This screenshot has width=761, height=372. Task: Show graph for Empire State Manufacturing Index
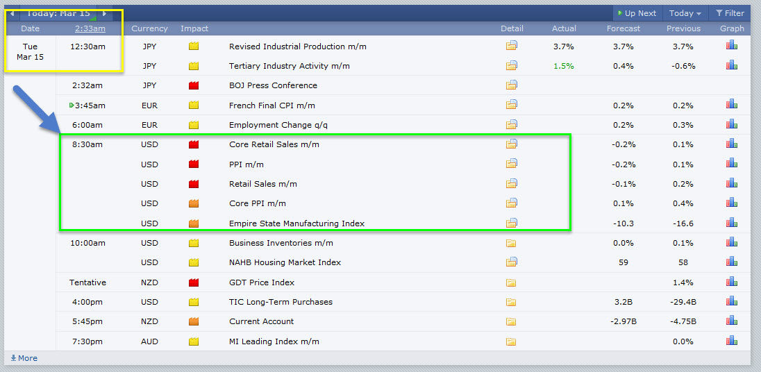(x=732, y=222)
